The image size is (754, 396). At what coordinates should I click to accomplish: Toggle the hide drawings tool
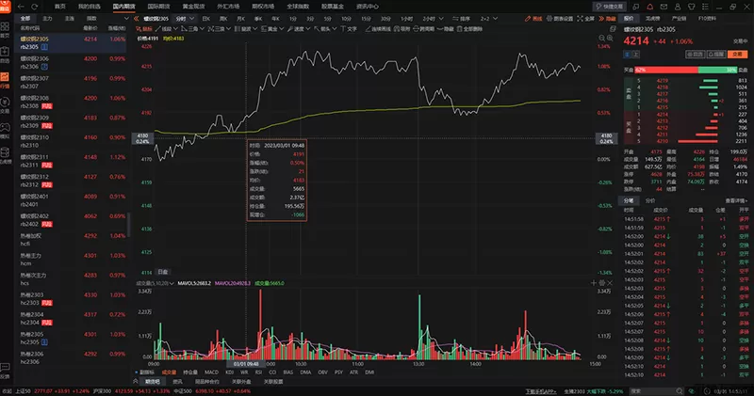[445, 29]
